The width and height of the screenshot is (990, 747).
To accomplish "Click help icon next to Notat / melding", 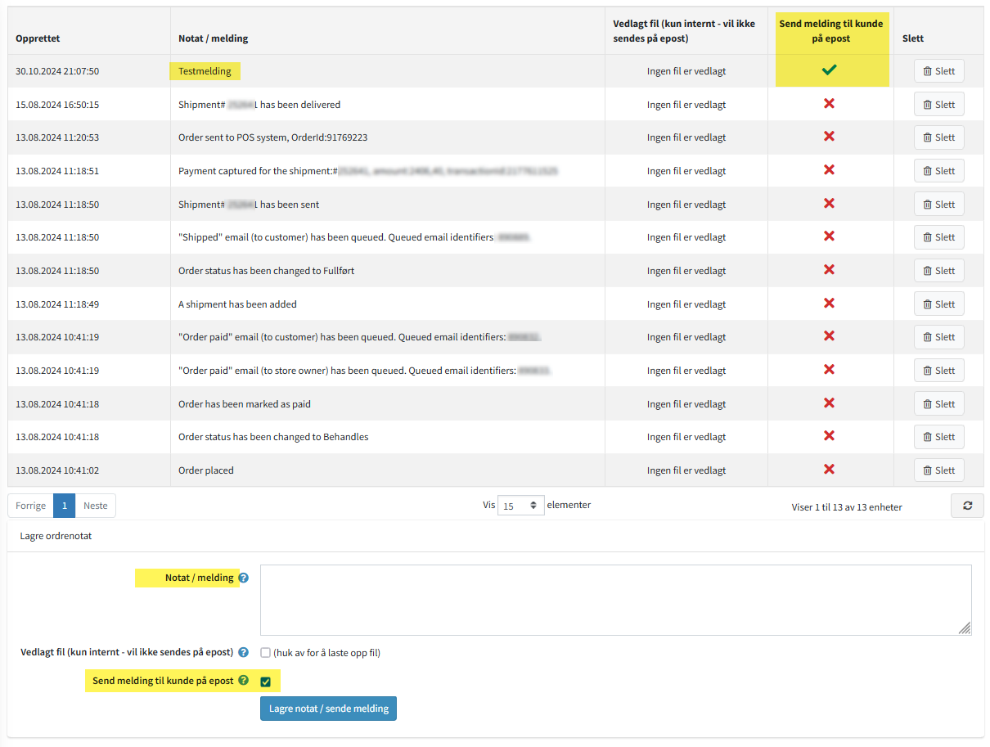I will click(243, 578).
